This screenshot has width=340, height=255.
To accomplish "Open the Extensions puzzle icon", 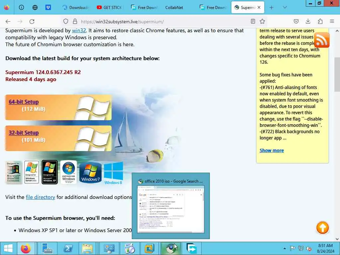I will (320, 21).
